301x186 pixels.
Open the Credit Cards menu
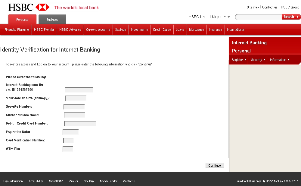pyautogui.click(x=162, y=30)
